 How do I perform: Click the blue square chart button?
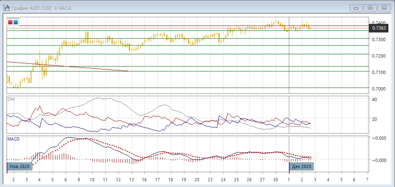16,22
